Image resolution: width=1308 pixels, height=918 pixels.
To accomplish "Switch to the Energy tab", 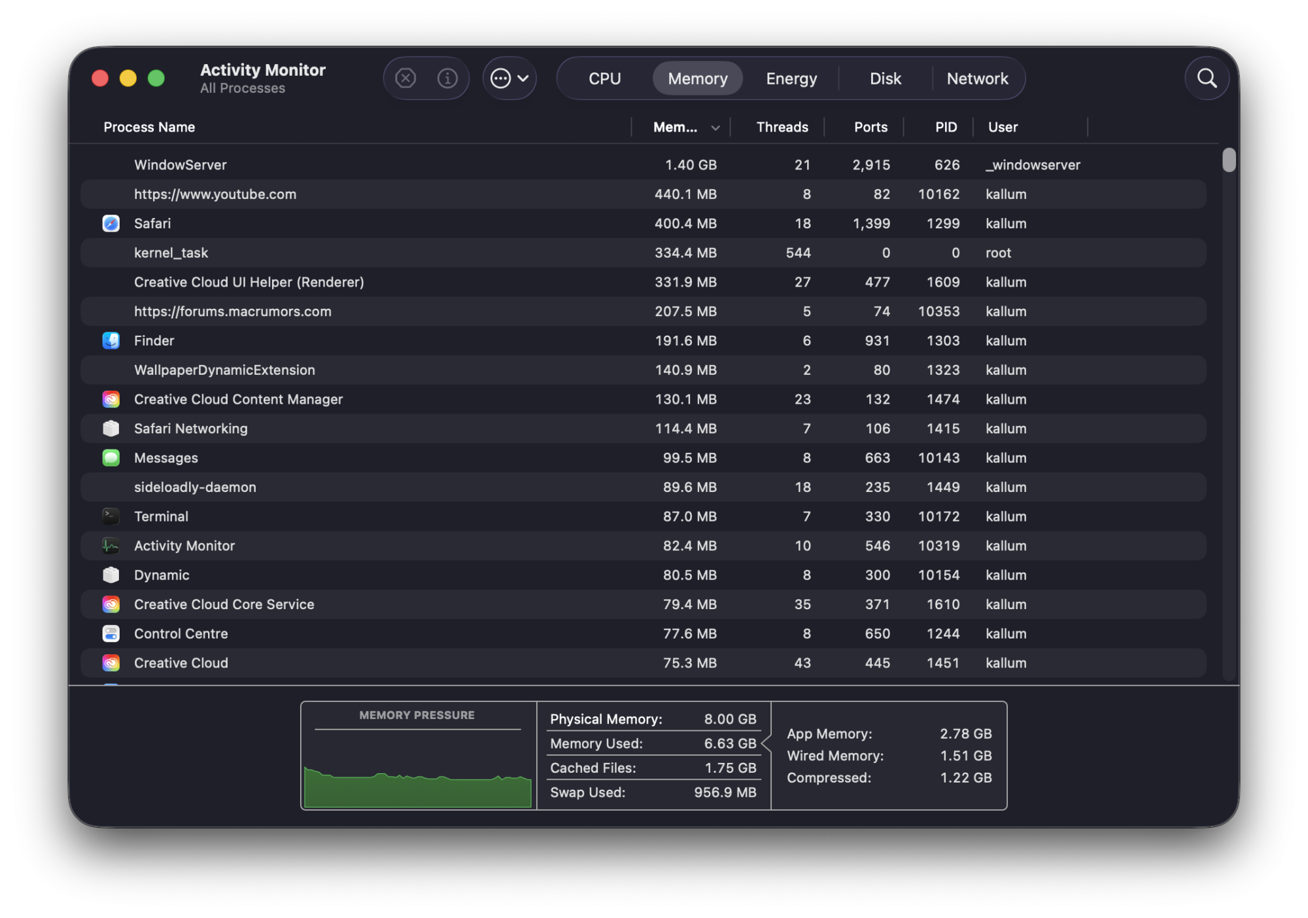I will point(791,79).
